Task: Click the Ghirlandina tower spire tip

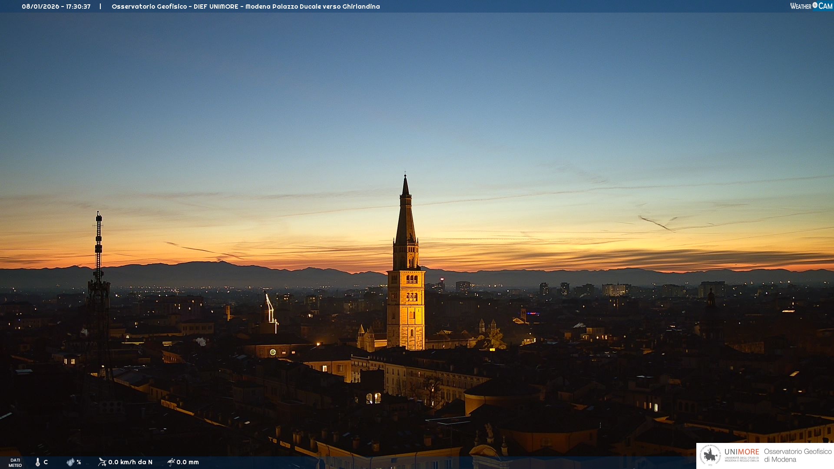Action: [405, 177]
